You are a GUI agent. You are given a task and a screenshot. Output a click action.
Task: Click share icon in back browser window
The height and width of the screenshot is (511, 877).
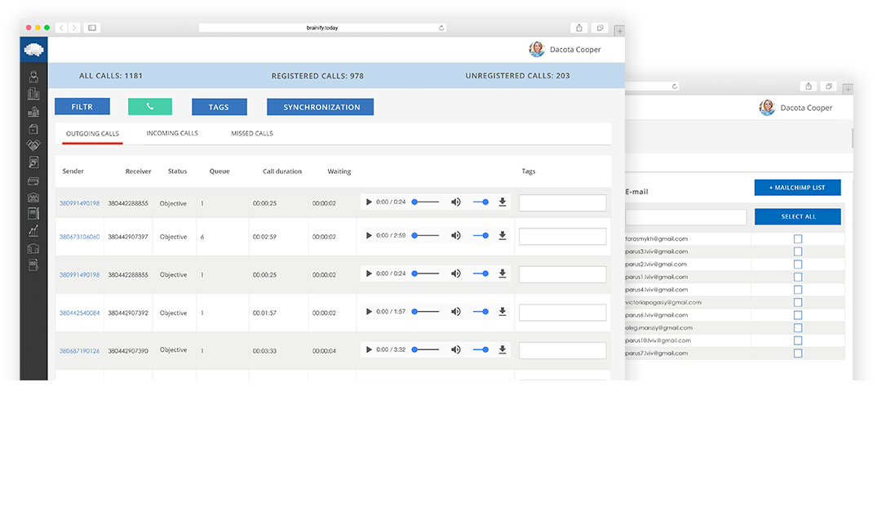[x=808, y=87]
